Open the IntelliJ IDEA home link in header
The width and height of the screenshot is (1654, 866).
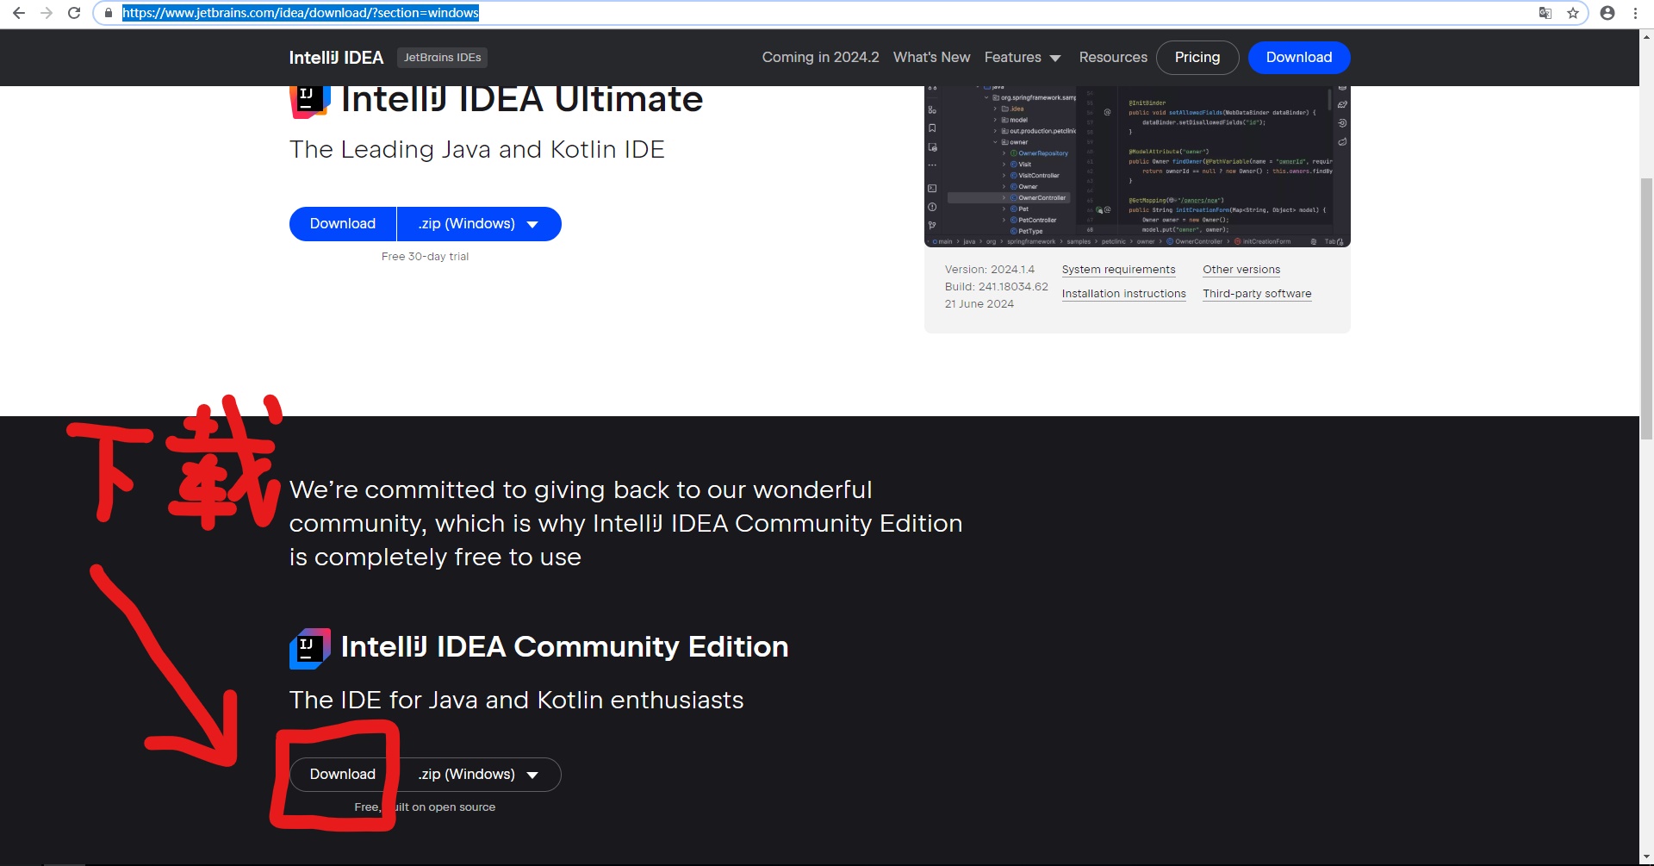click(x=336, y=58)
